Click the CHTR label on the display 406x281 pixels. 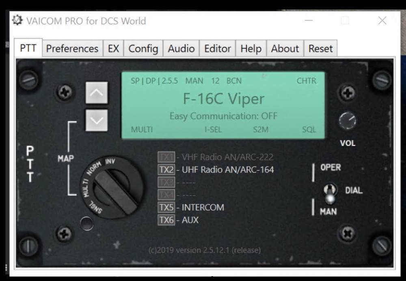307,81
